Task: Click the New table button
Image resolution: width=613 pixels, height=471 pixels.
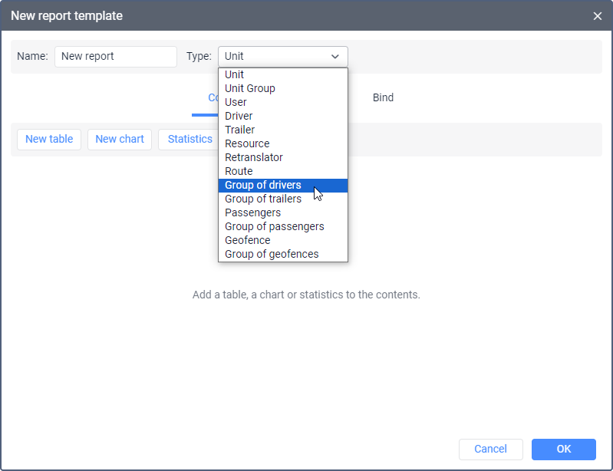Action: tap(49, 140)
